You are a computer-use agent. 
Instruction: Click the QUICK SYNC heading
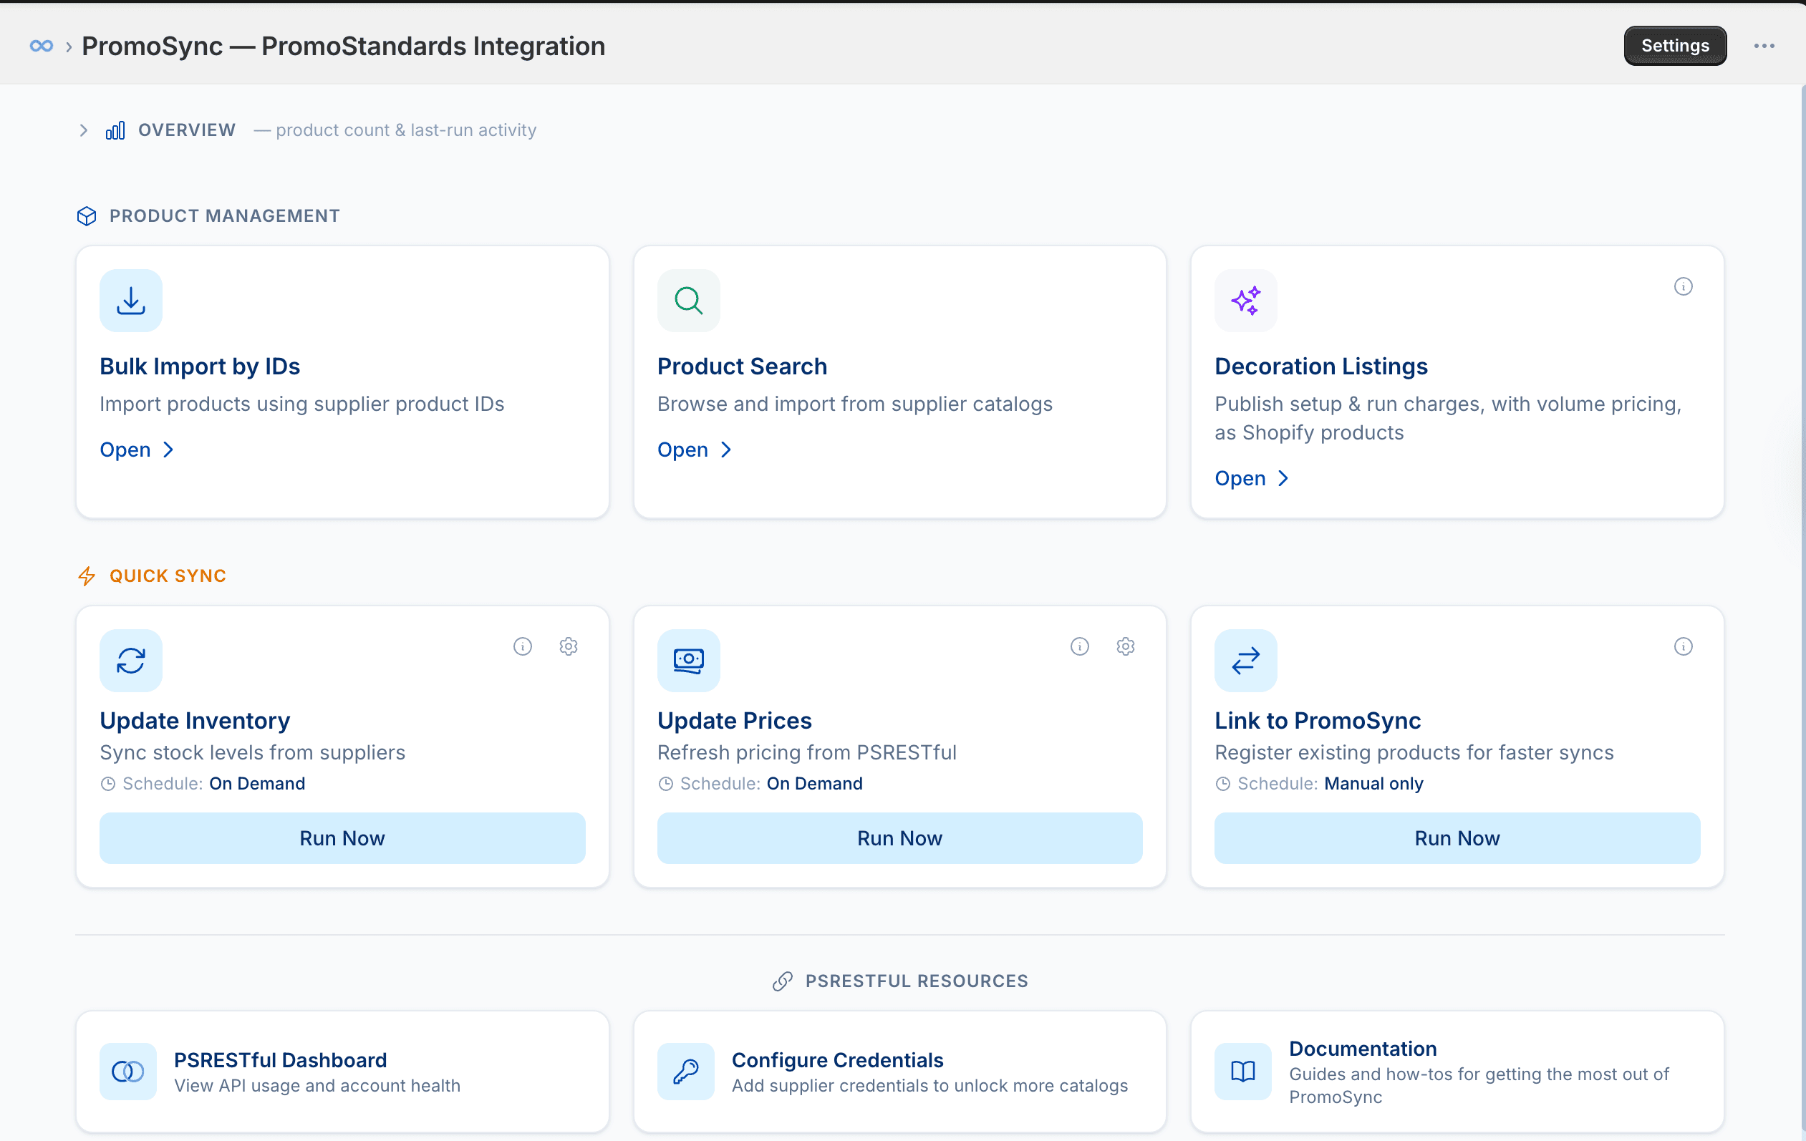tap(168, 576)
